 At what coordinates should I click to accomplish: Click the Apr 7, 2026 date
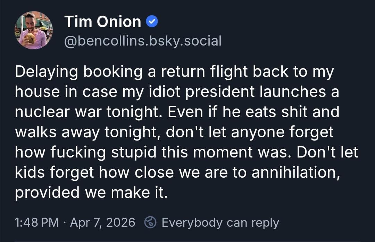click(x=102, y=222)
